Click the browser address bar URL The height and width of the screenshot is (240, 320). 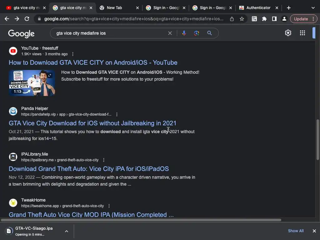(x=134, y=19)
